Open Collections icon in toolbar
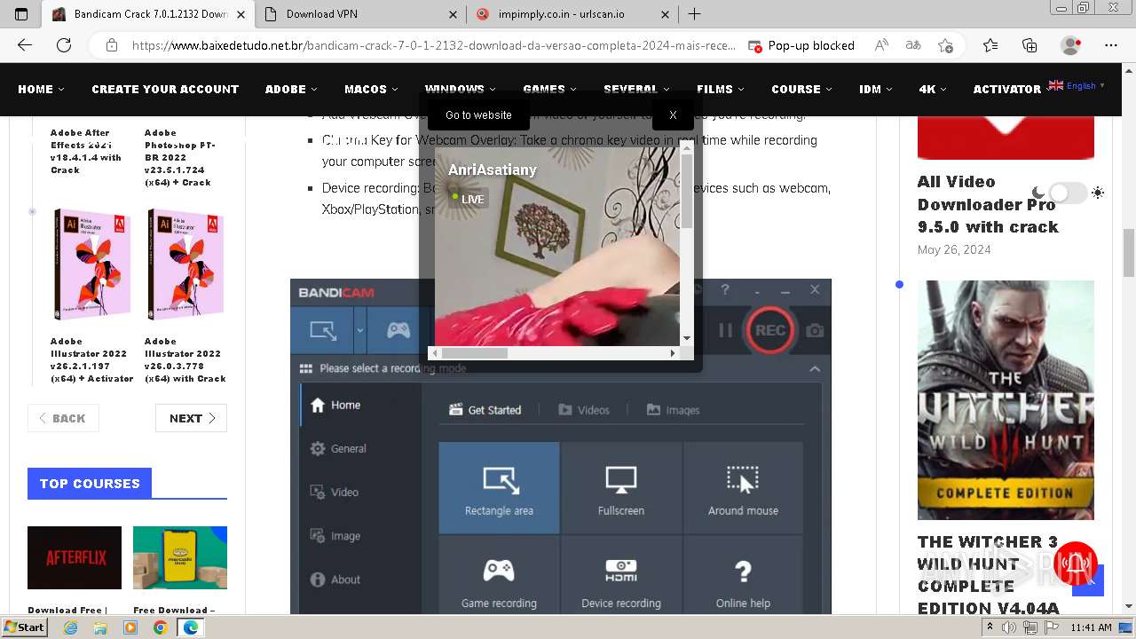 pyautogui.click(x=1029, y=45)
